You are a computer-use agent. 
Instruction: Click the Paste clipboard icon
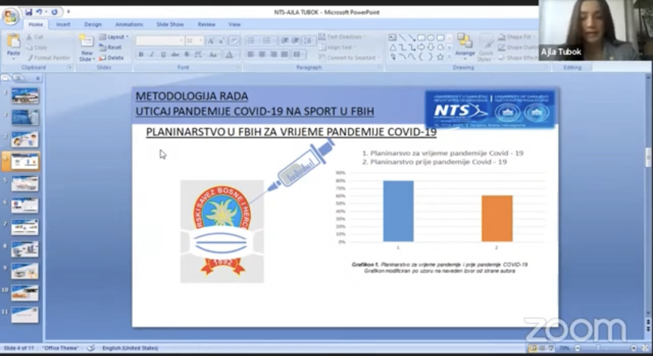click(x=13, y=43)
